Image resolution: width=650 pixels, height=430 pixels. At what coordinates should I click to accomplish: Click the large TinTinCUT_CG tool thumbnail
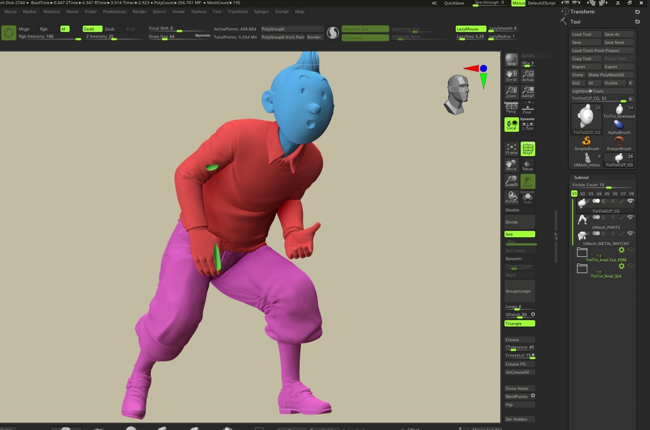click(587, 119)
